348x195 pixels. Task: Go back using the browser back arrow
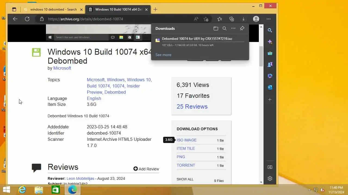point(15,19)
